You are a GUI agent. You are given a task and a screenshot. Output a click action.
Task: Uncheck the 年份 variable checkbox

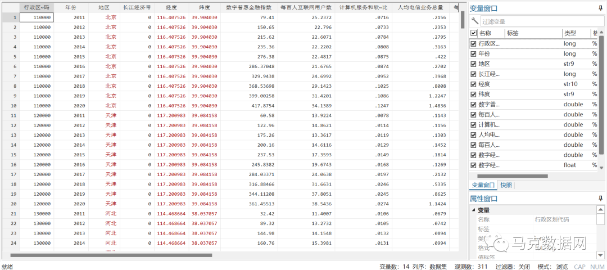click(x=473, y=54)
